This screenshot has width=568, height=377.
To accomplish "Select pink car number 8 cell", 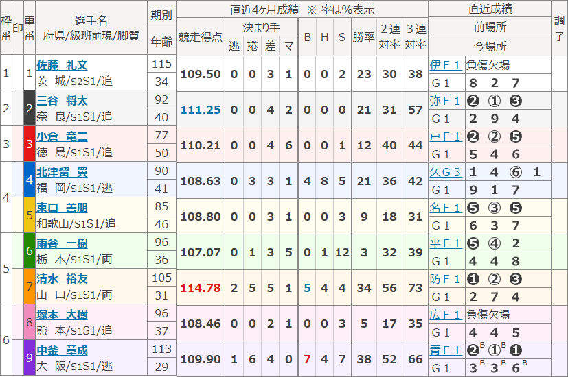I will pos(30,322).
